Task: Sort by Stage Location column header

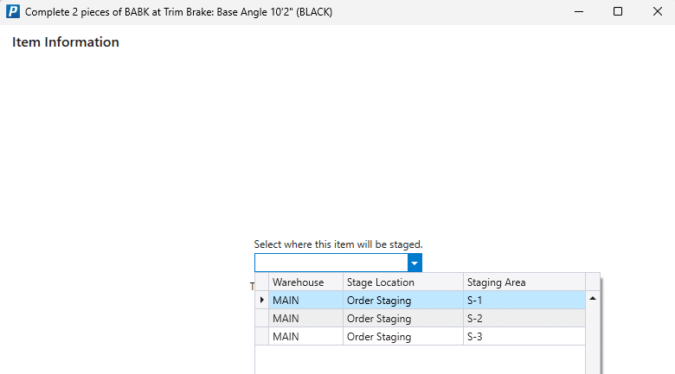Action: (x=402, y=282)
